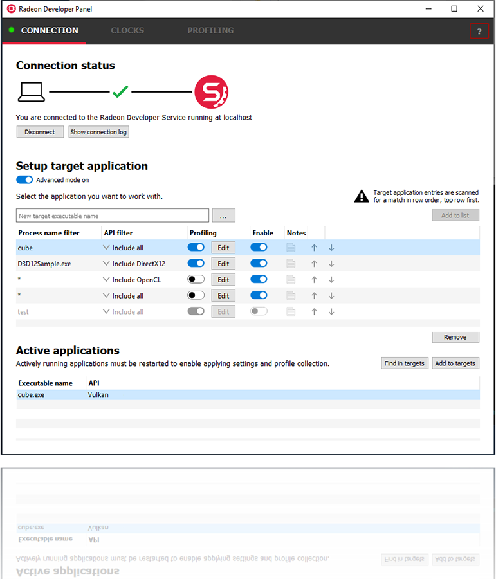Toggle Advanced mode switch off
Screen dimensions: 496x579
coord(24,180)
